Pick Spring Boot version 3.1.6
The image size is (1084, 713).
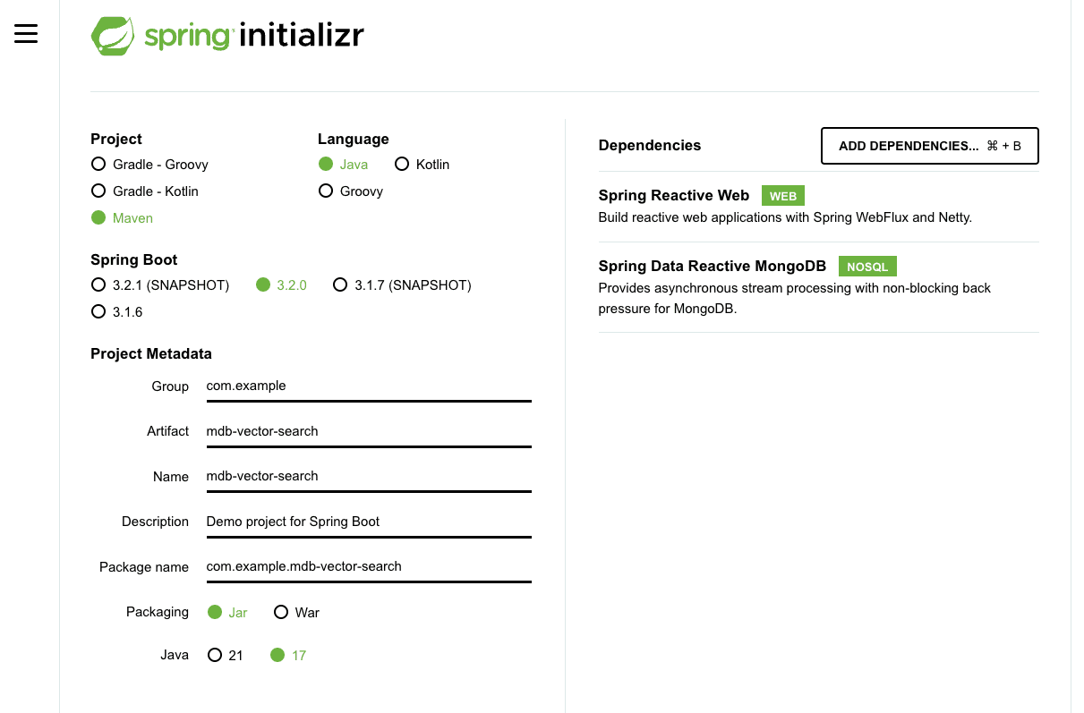98,312
